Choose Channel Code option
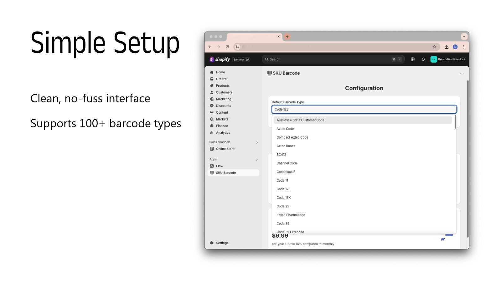Viewport: 501px width, 281px height. [363, 163]
